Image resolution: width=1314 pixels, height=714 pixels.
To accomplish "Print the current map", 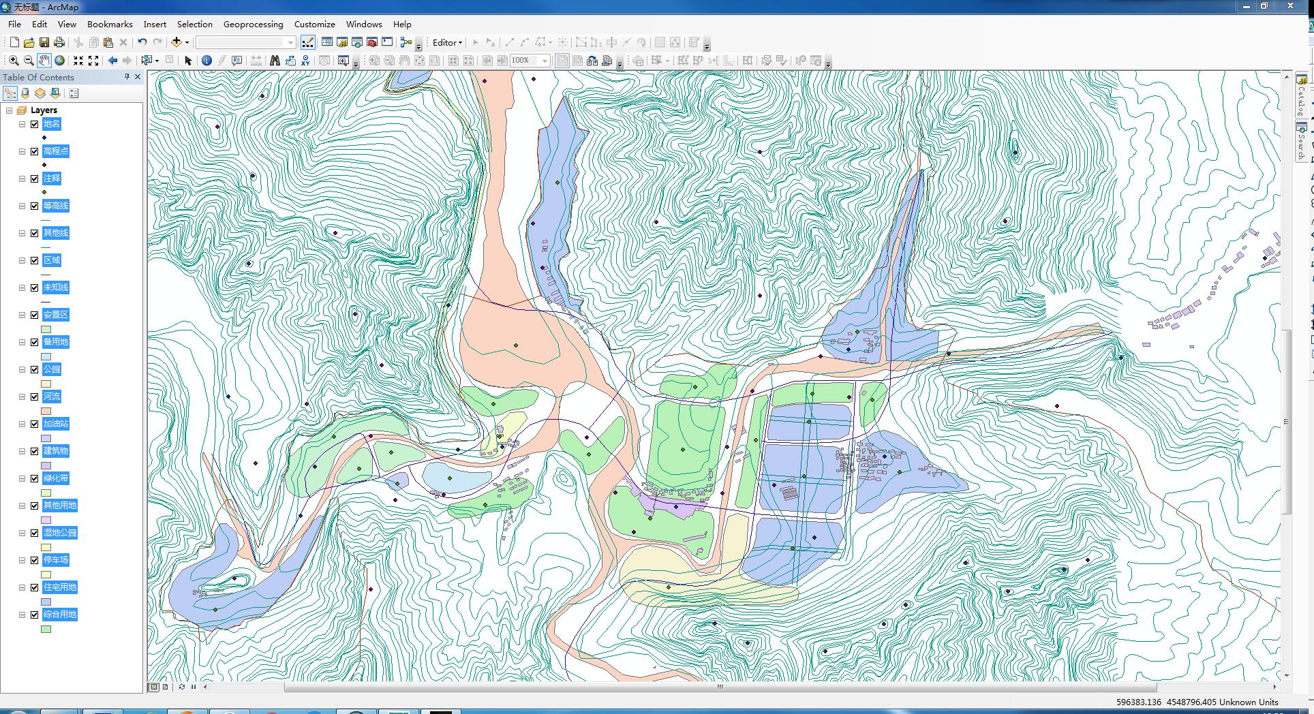I will (59, 42).
